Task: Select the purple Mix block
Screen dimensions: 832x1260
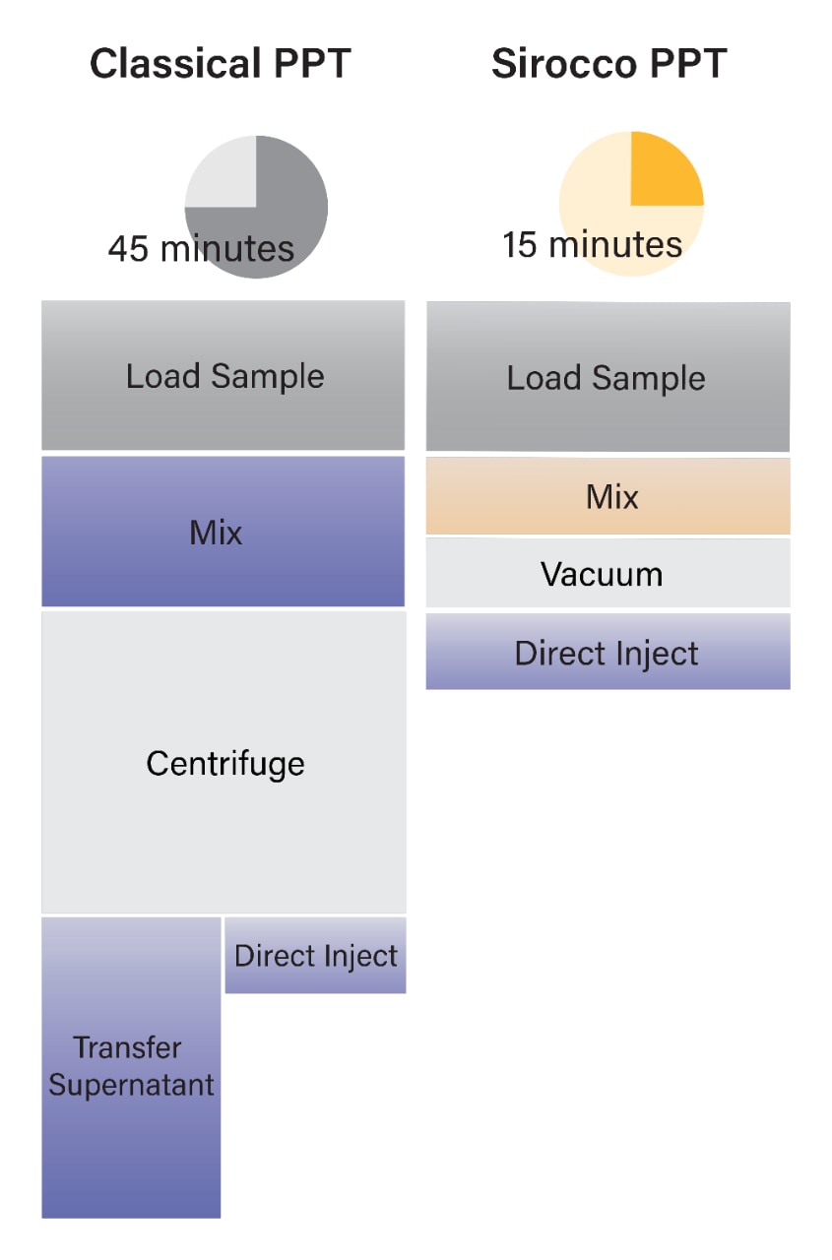Action: (224, 532)
